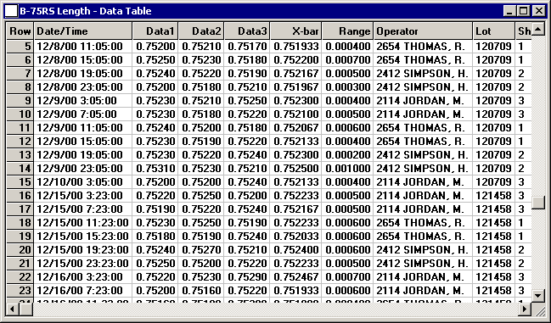551x323 pixels.
Task: Click X-bar value 0.752500
Action: click(x=296, y=169)
